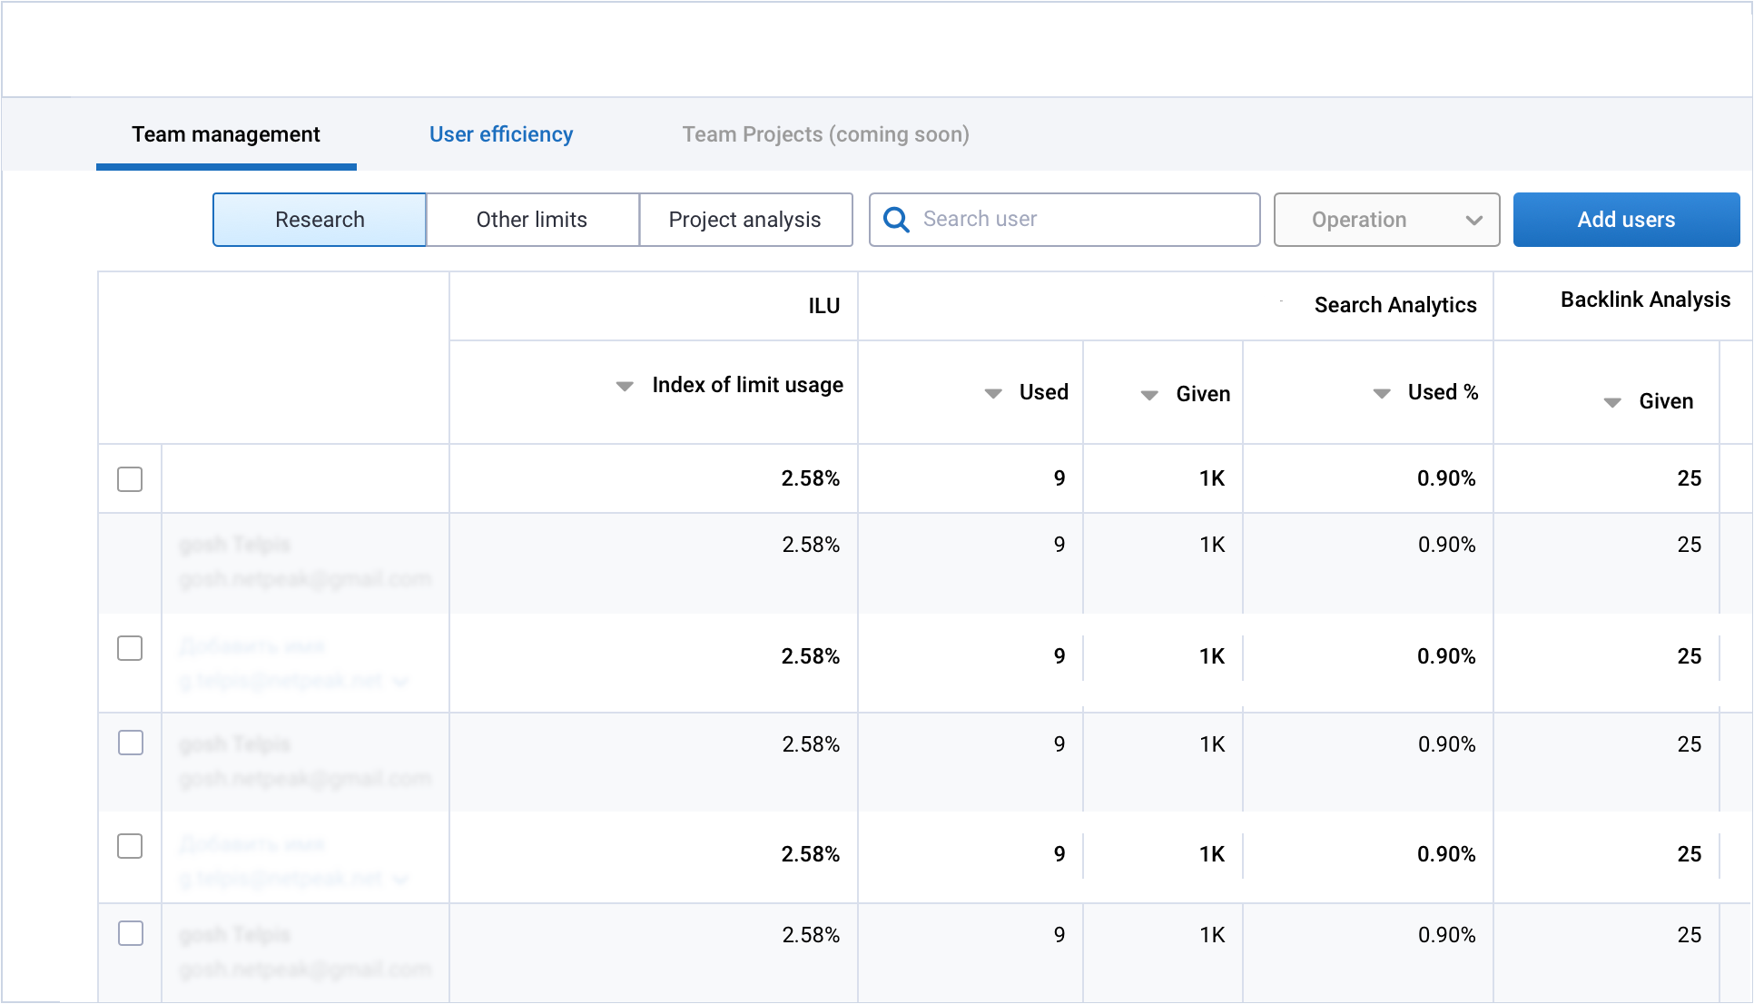This screenshot has height=1004, width=1754.
Task: Select the fourth row user checkbox
Action: point(131,743)
